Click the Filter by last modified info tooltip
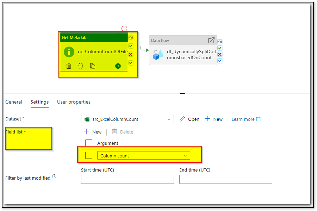This screenshot has width=317, height=211. (55, 176)
